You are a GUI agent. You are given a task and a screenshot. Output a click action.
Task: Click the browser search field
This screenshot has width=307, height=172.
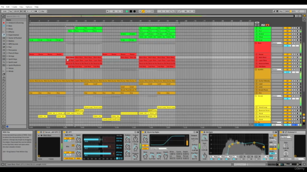tap(16, 16)
